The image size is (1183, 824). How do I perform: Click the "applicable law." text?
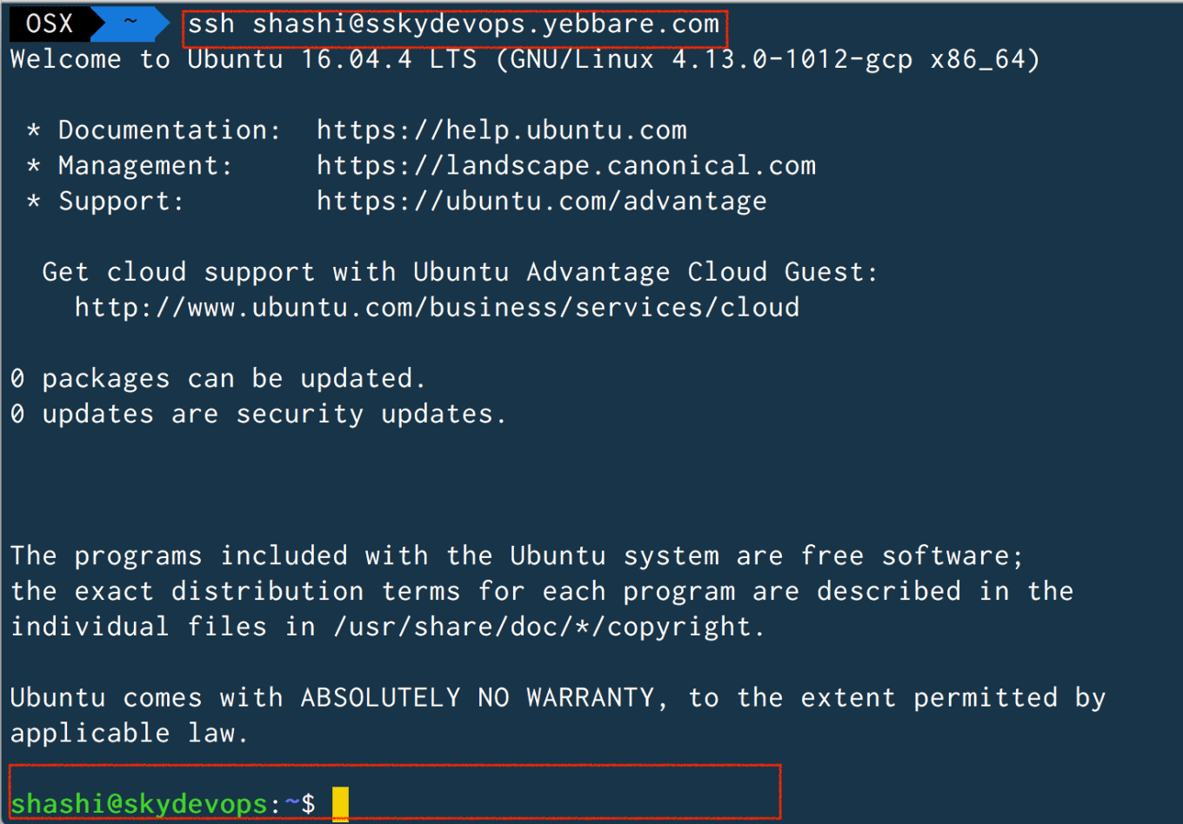(x=129, y=734)
